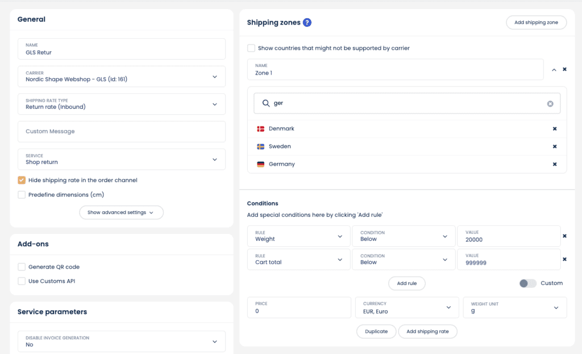Show advanced settings in General section

[x=121, y=212]
